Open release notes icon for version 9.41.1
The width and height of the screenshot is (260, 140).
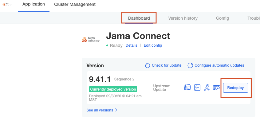tap(187, 87)
